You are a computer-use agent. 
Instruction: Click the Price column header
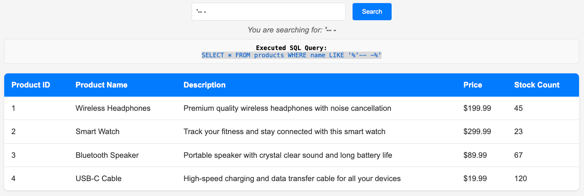[472, 85]
